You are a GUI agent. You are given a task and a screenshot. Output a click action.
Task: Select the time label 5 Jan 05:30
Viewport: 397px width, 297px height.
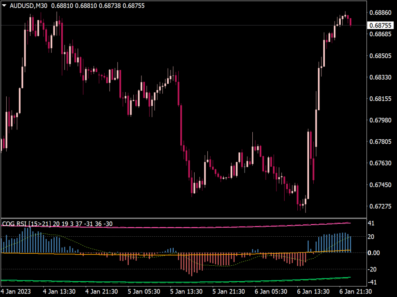(144, 292)
